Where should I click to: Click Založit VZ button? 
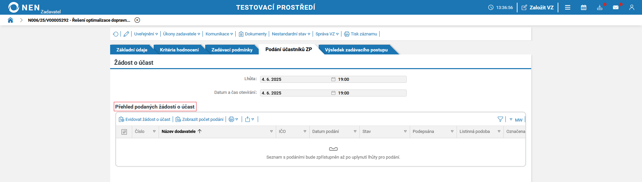pyautogui.click(x=538, y=7)
